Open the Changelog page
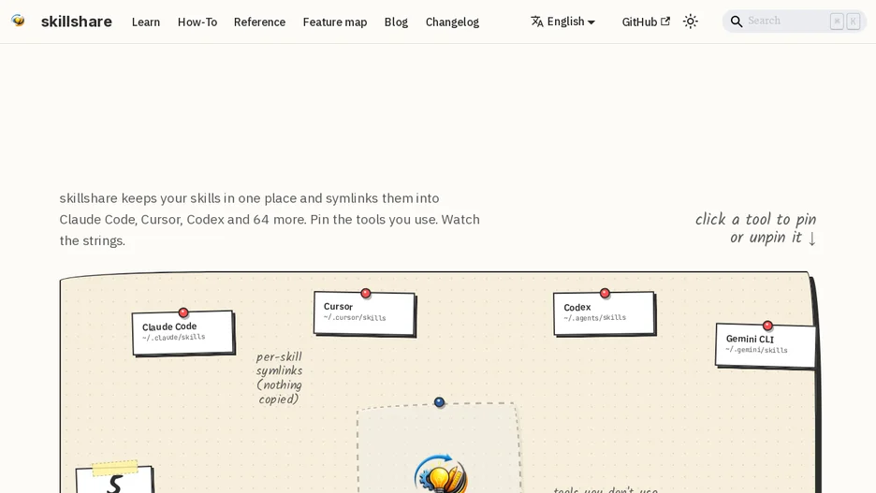 452,22
